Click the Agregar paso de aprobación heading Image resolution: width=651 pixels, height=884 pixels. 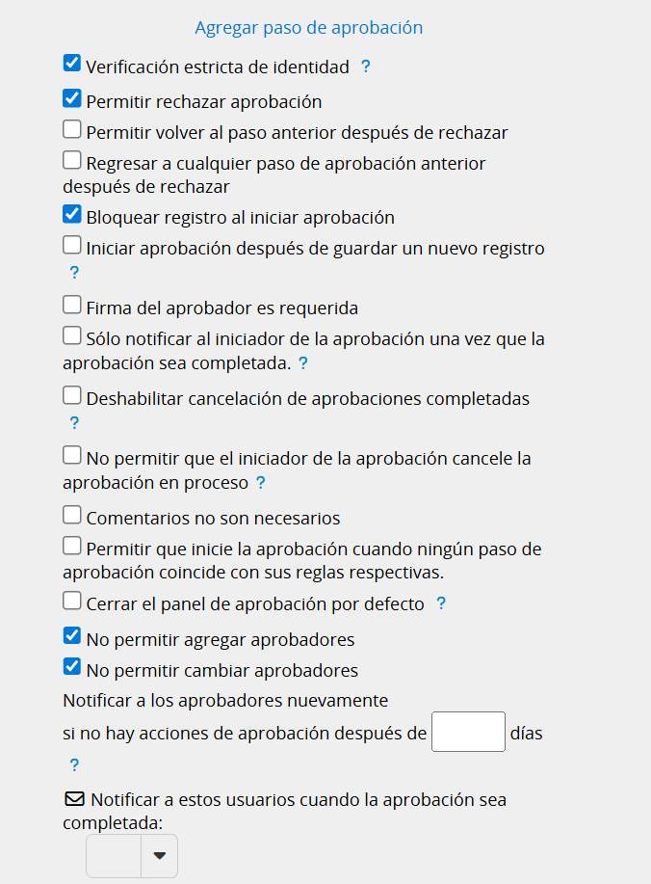pos(309,28)
